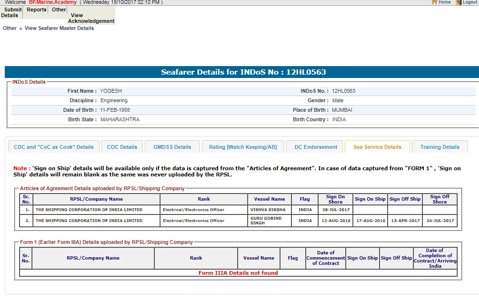Select the Sea Service Details tab
Viewport: 479px width, 300px height.
pos(377,147)
